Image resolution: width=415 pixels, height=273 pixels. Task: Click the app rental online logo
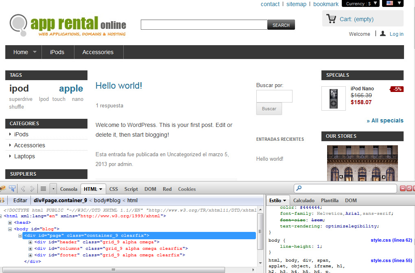click(68, 25)
